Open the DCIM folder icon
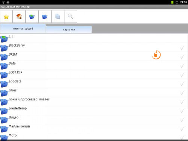 click(x=4, y=57)
